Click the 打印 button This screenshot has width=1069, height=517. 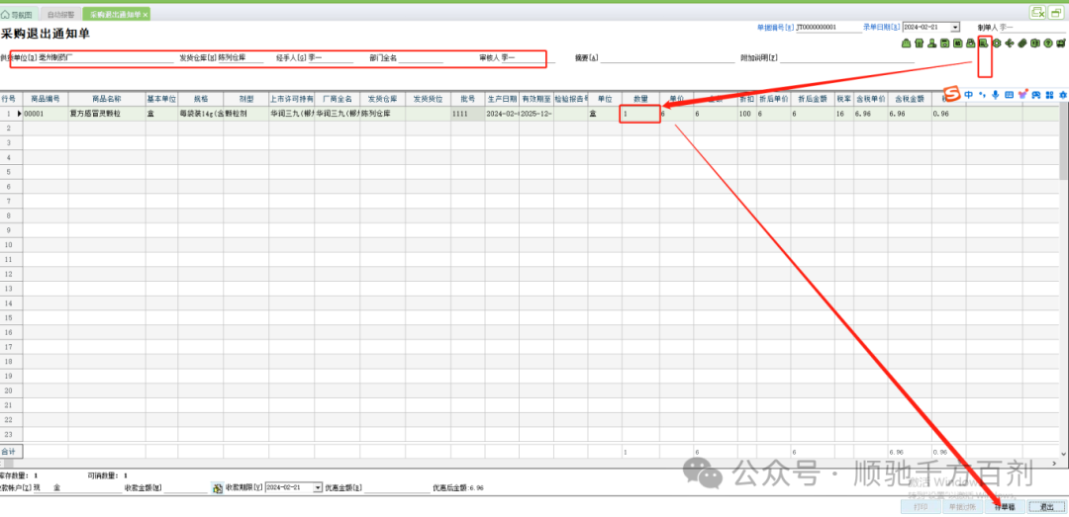click(x=921, y=507)
